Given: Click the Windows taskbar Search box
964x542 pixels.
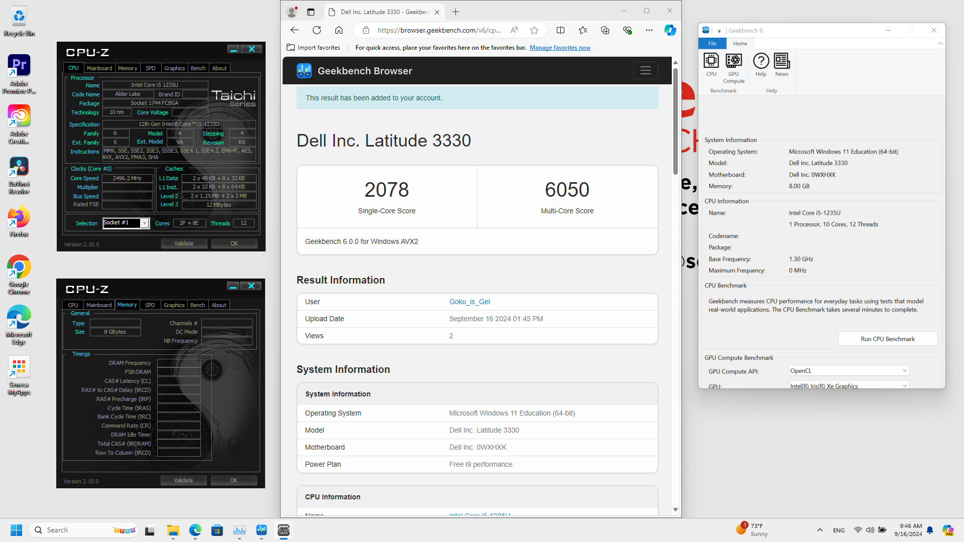Looking at the screenshot, I should click(x=84, y=530).
